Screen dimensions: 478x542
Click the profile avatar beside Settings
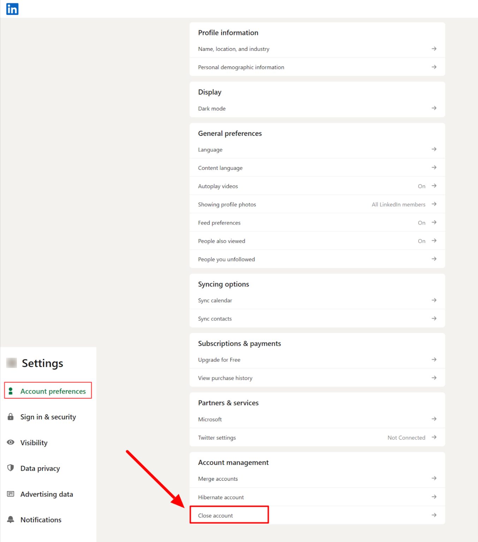(12, 362)
